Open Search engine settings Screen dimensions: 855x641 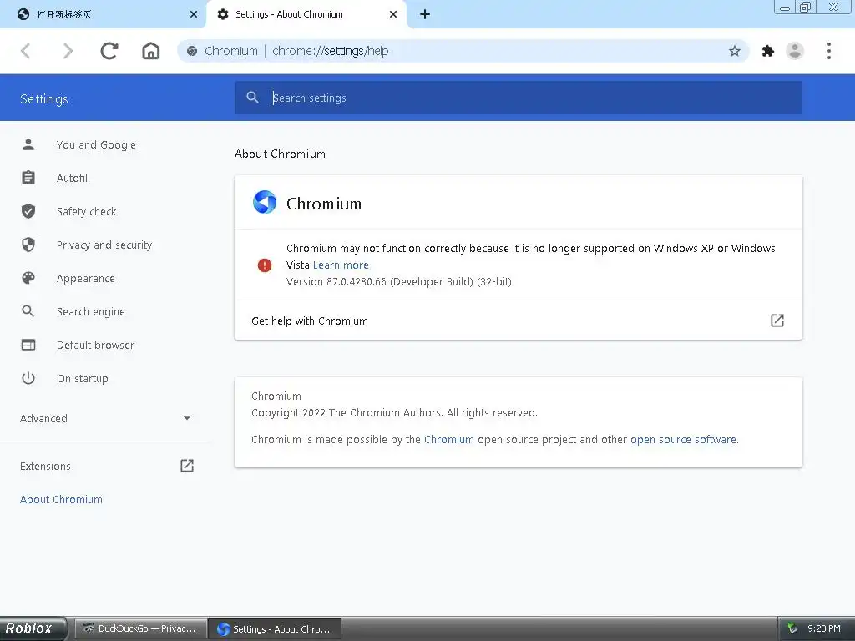pyautogui.click(x=90, y=311)
